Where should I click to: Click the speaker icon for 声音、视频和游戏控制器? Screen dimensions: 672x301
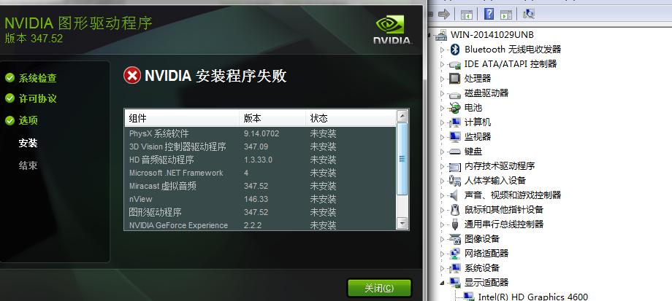pos(454,195)
